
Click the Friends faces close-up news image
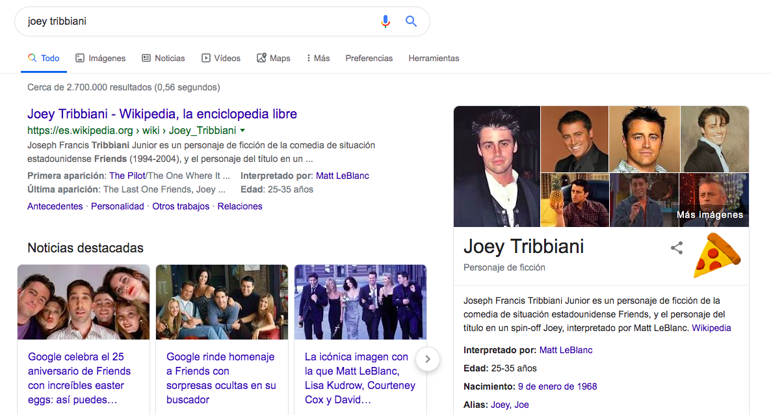pyautogui.click(x=84, y=302)
